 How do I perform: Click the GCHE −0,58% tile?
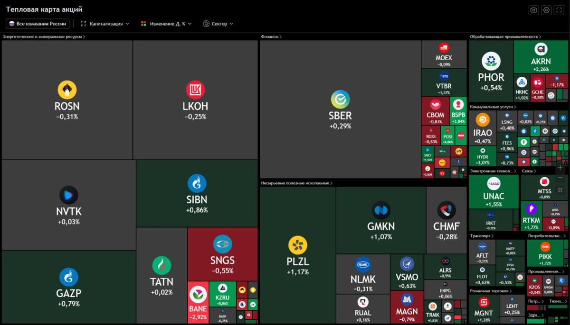coord(538,87)
